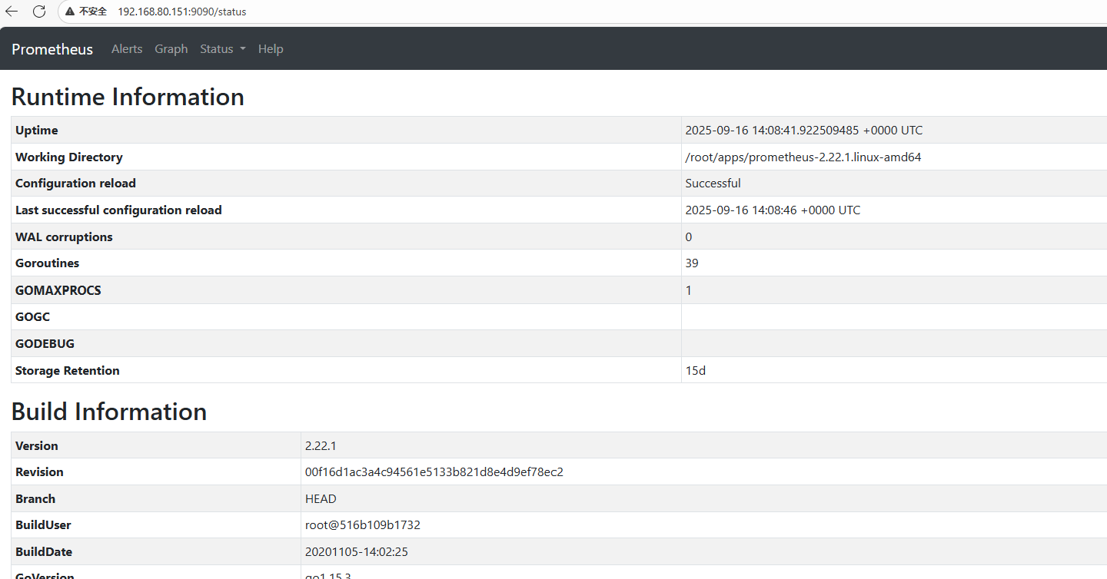Select the Uptime row label
The image size is (1107, 579).
[37, 131]
